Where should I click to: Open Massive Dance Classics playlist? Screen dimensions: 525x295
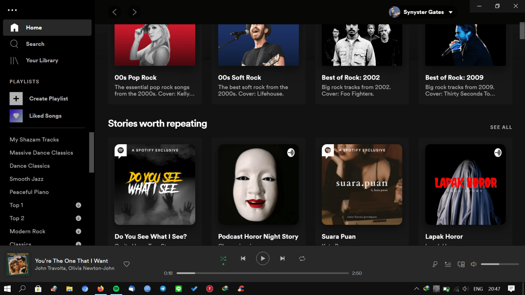click(41, 152)
